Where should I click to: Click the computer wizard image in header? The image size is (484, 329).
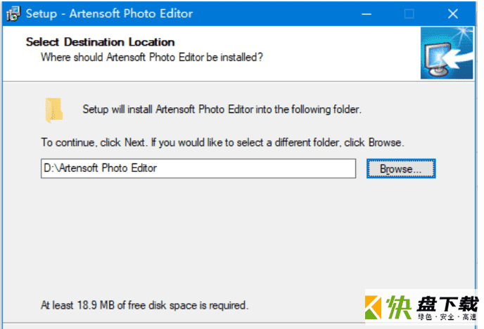tap(446, 53)
